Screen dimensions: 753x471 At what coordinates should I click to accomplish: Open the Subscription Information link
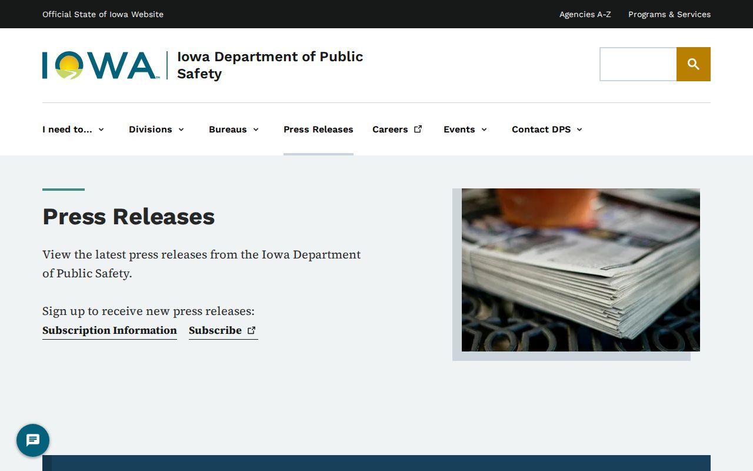(x=109, y=330)
